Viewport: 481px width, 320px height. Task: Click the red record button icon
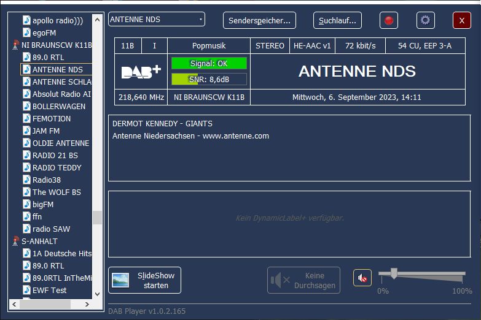point(389,20)
